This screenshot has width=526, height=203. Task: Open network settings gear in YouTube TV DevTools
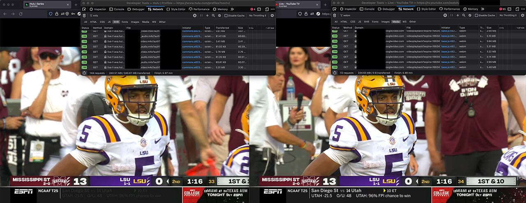click(522, 16)
